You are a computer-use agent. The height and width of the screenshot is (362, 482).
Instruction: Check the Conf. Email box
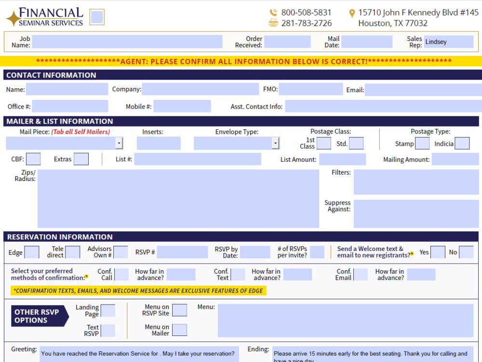click(361, 274)
